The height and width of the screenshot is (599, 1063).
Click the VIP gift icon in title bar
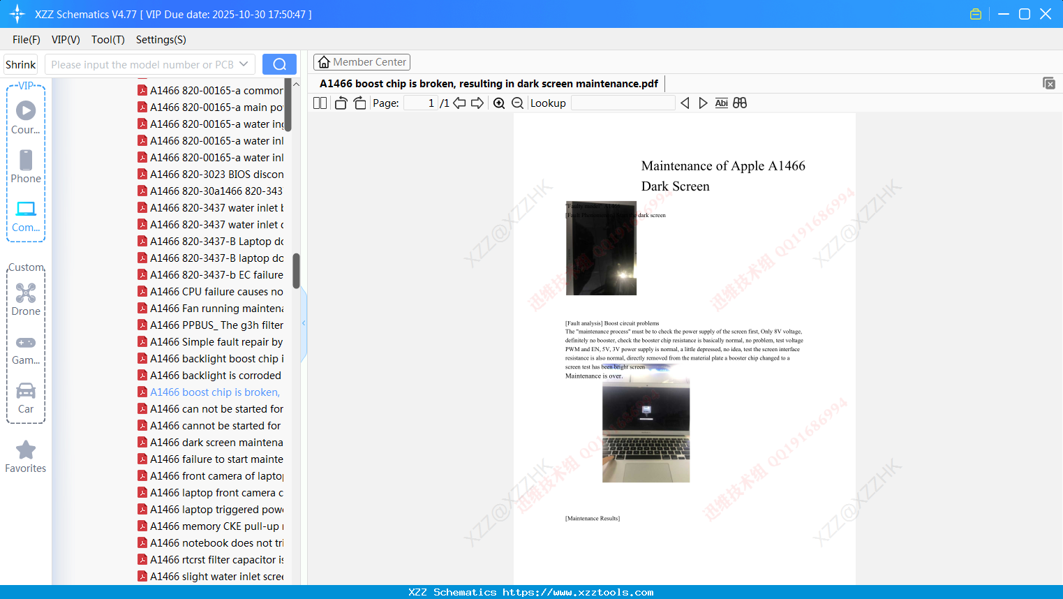point(976,14)
